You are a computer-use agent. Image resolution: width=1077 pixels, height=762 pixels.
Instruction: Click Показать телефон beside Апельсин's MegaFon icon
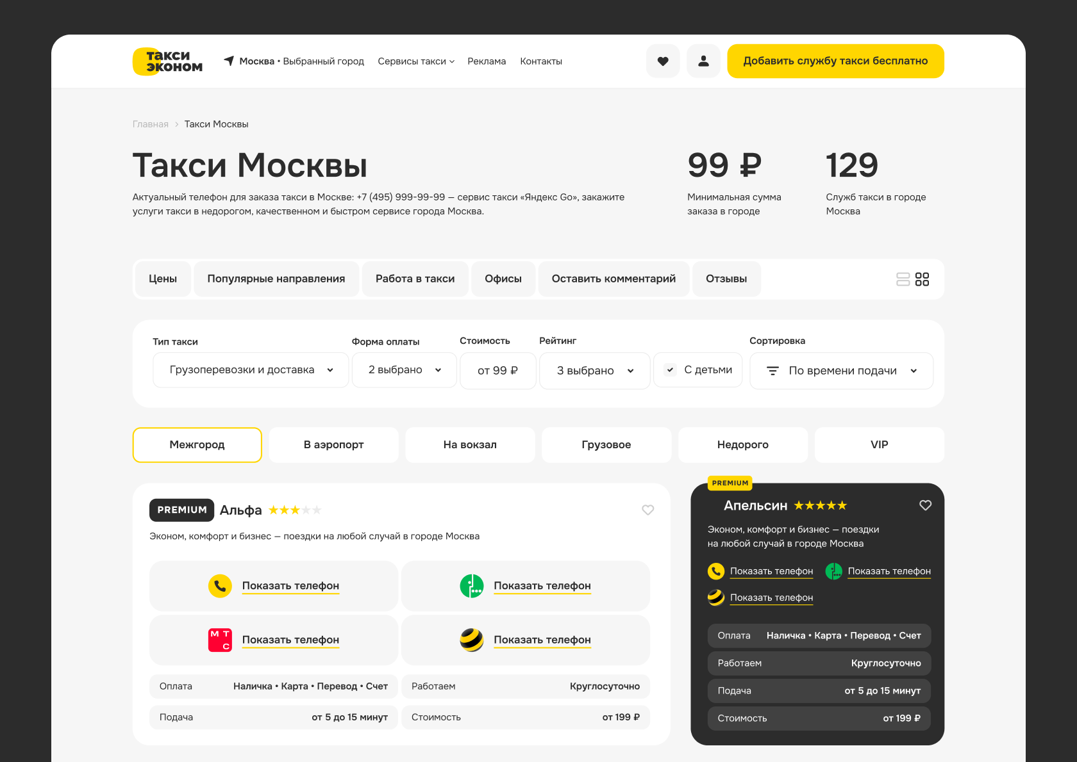point(889,571)
